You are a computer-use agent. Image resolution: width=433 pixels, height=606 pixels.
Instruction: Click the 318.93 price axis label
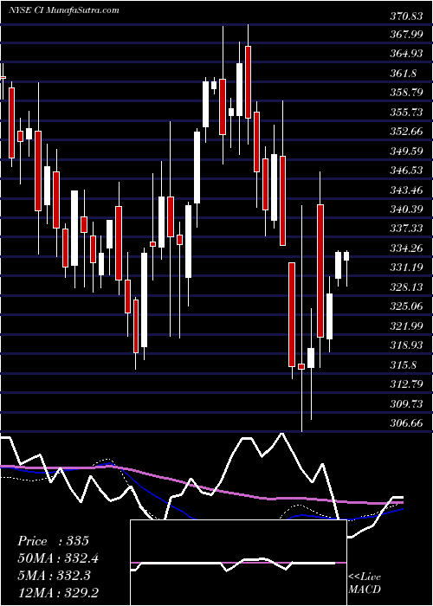click(x=406, y=345)
